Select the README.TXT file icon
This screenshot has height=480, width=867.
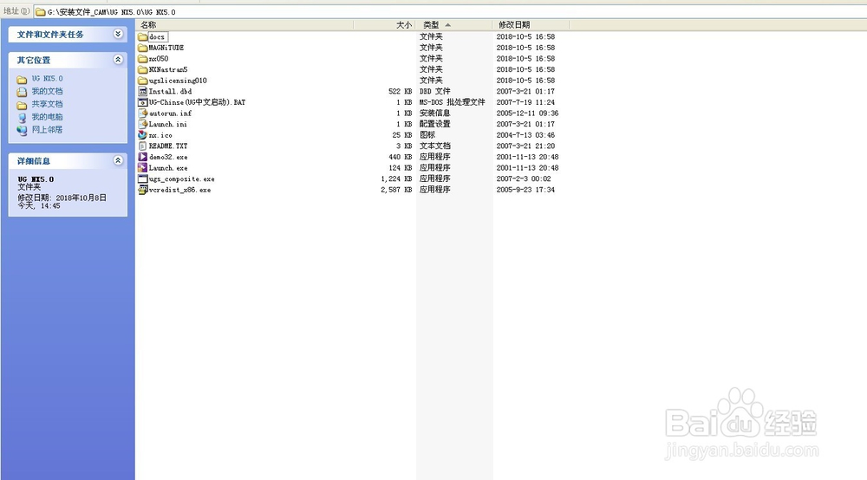[x=143, y=146]
